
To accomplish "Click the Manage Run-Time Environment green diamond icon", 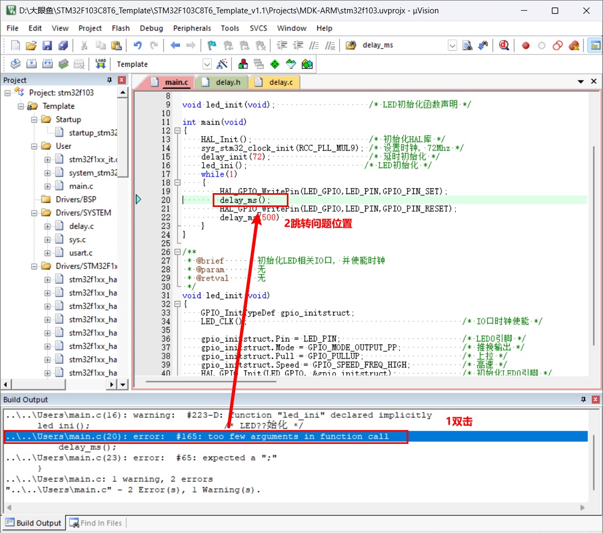I will click(x=275, y=64).
